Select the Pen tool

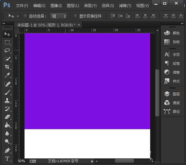pyautogui.click(x=7, y=151)
